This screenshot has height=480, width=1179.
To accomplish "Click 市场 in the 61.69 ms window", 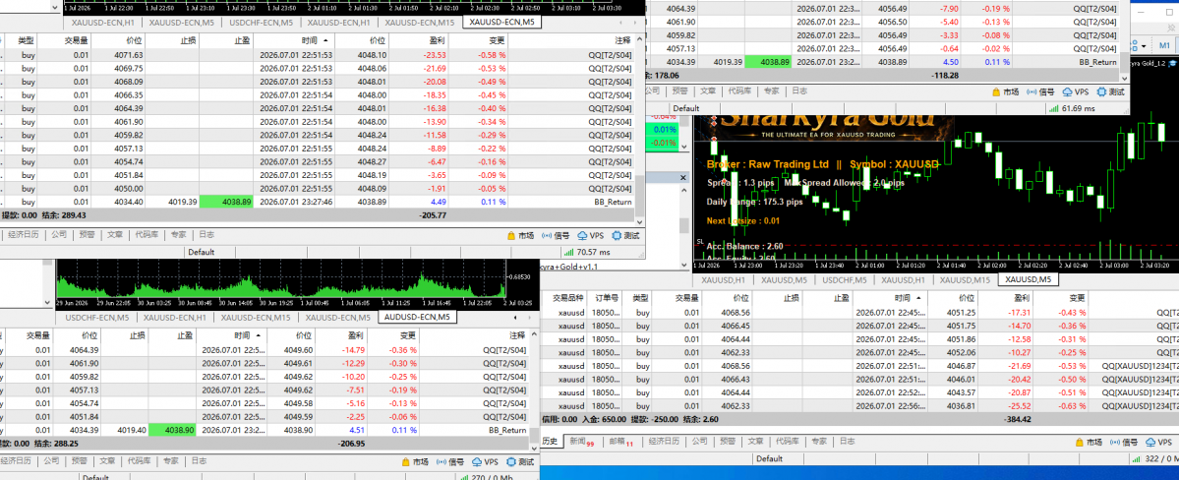I will (1005, 91).
